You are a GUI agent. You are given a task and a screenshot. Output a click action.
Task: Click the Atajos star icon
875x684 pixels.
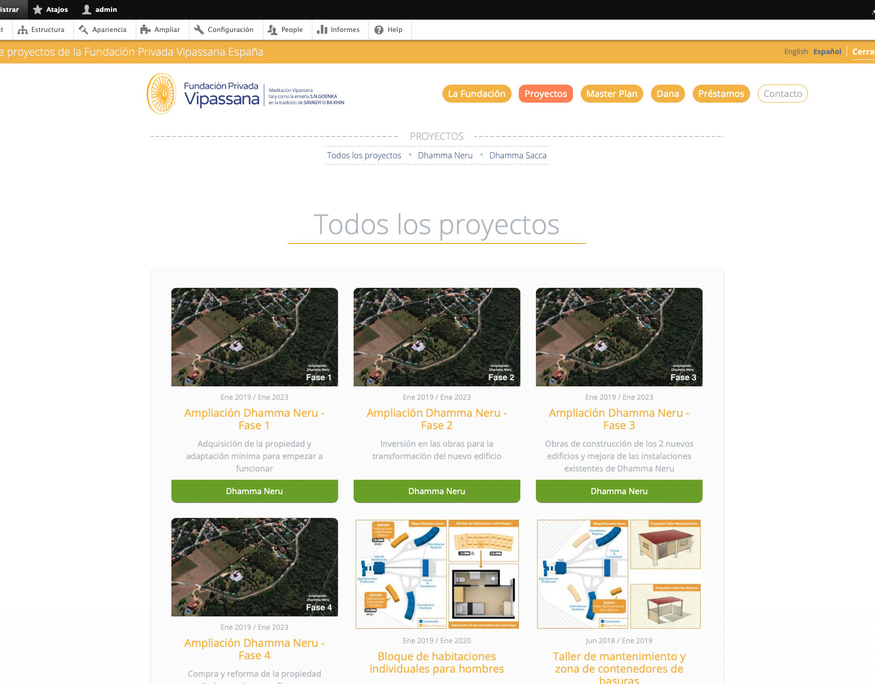pos(38,9)
